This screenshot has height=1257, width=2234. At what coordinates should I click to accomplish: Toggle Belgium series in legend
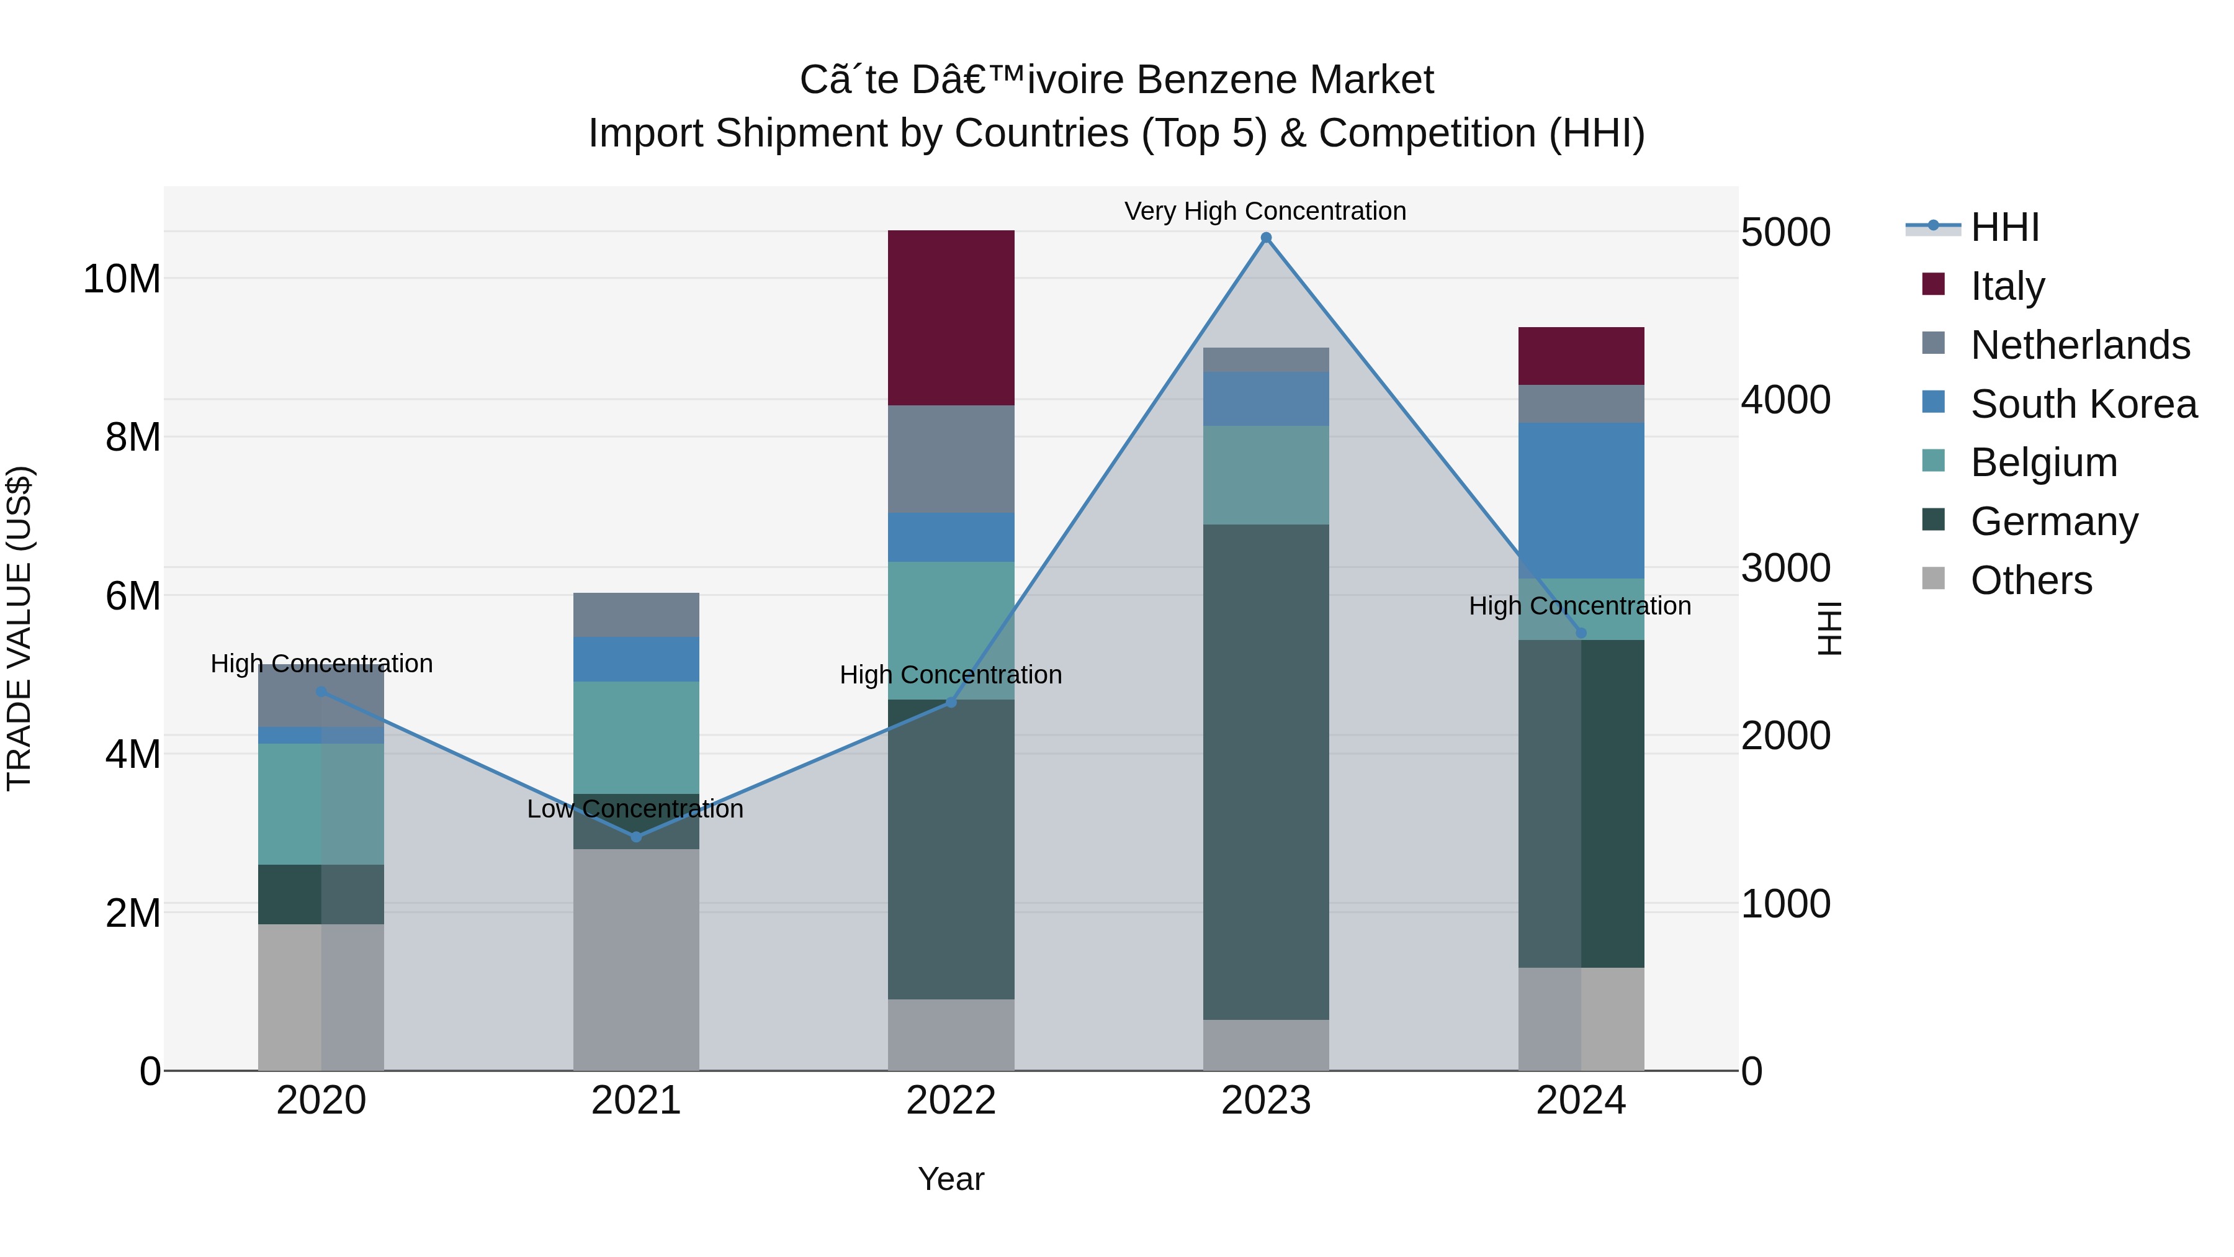point(2020,462)
